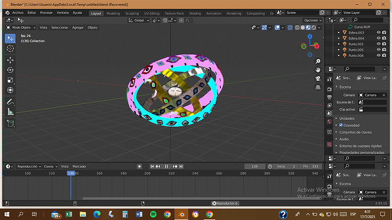Click the current frame 136 field
The image size is (392, 220).
click(x=255, y=166)
